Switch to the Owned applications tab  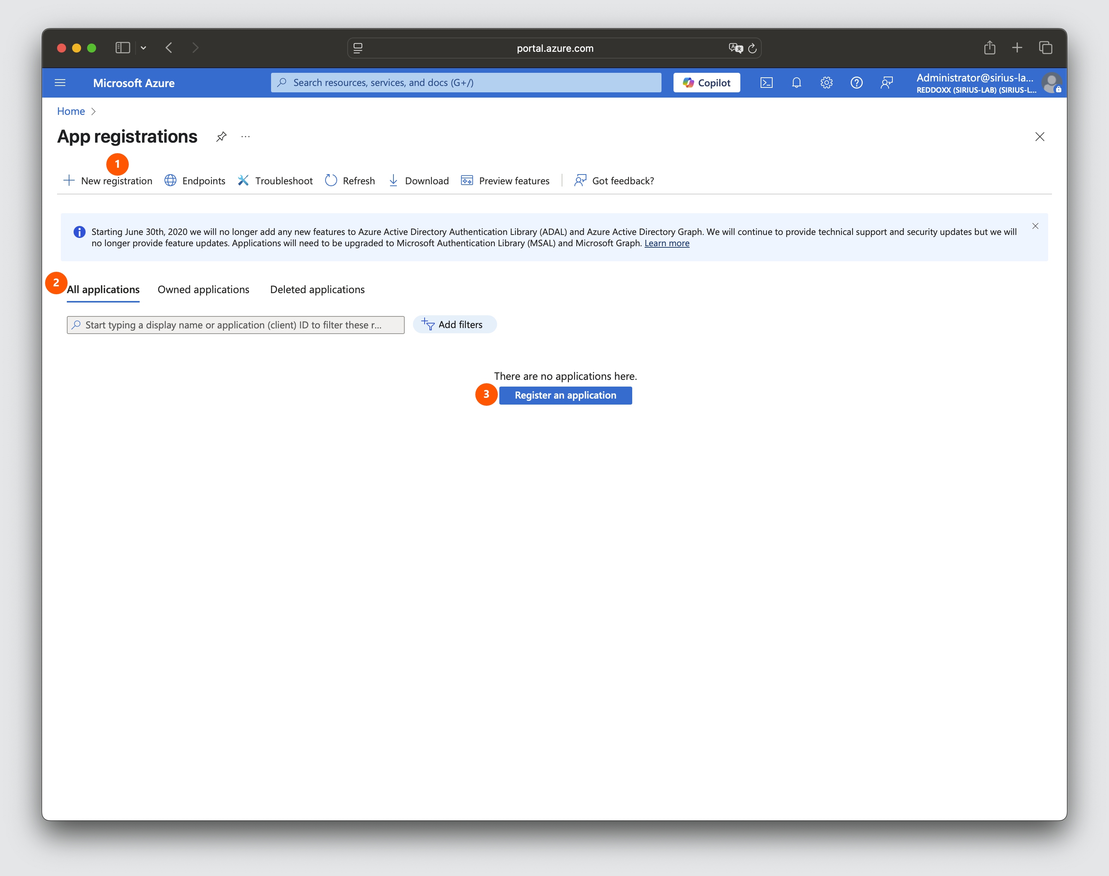203,289
